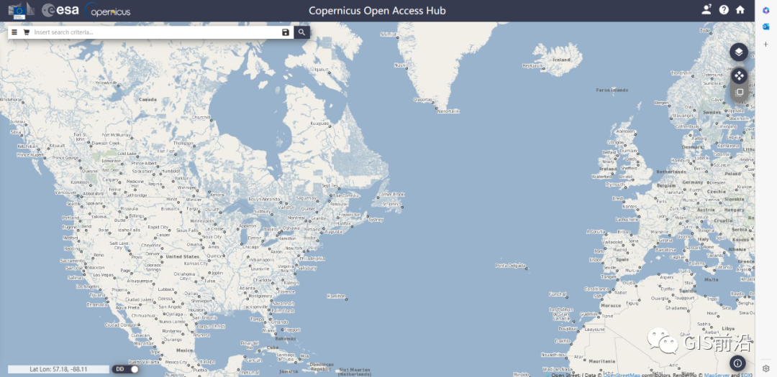Click the 'Yellowknife' map label
Screen dimensions: 777x377
tap(106, 83)
